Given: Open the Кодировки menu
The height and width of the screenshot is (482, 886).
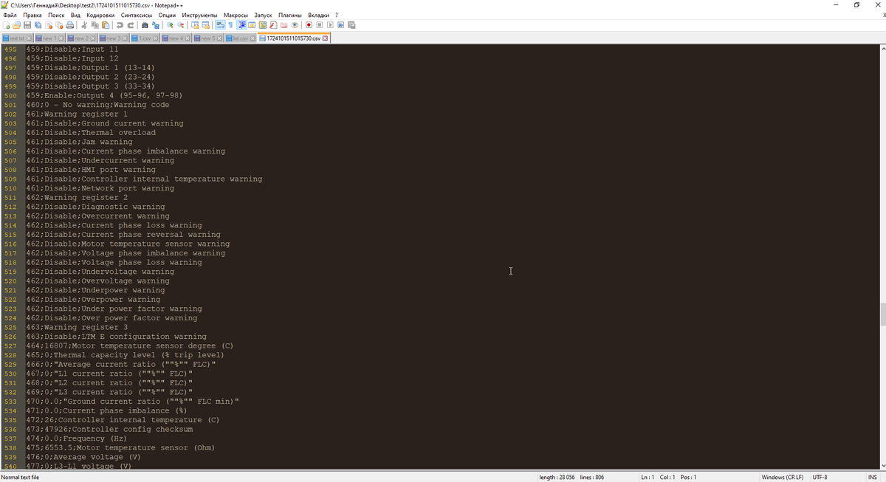Looking at the screenshot, I should [100, 15].
